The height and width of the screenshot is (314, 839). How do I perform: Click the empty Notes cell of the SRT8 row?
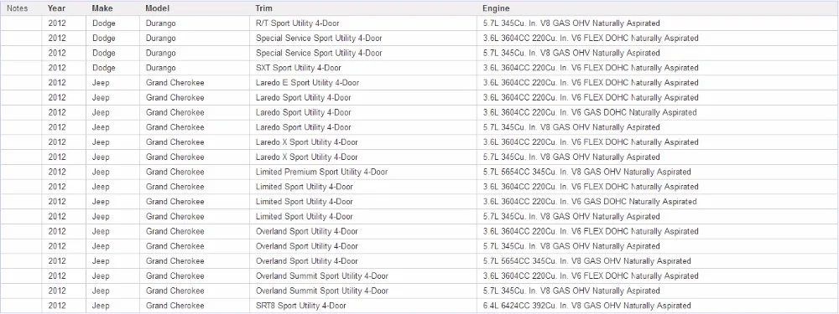[x=21, y=306]
